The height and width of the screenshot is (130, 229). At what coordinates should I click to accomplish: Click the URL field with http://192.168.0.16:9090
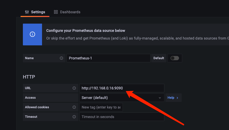pos(122,88)
